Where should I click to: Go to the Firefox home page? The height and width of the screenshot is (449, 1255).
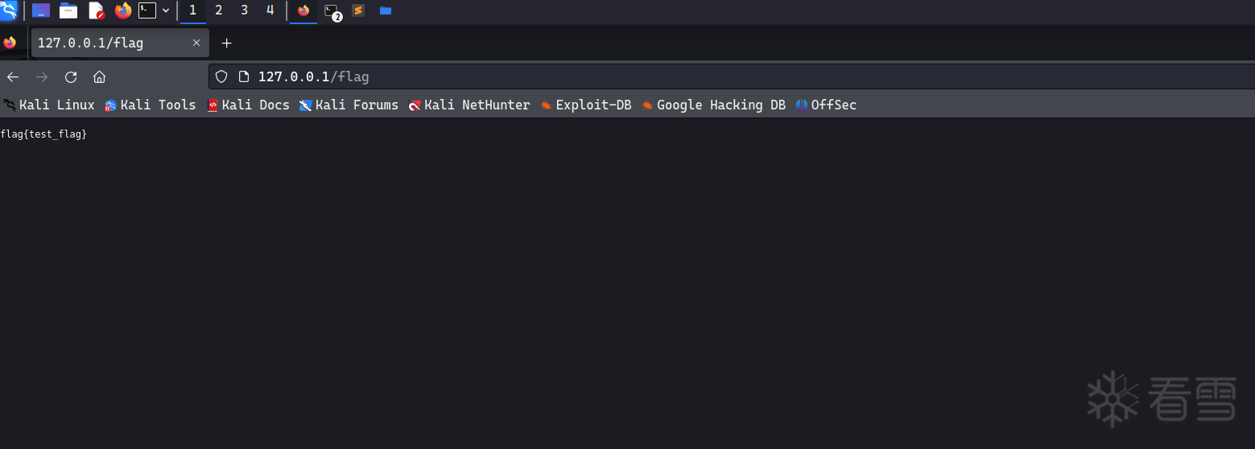click(x=100, y=77)
